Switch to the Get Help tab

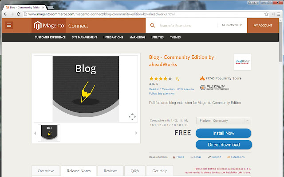tap(160, 171)
